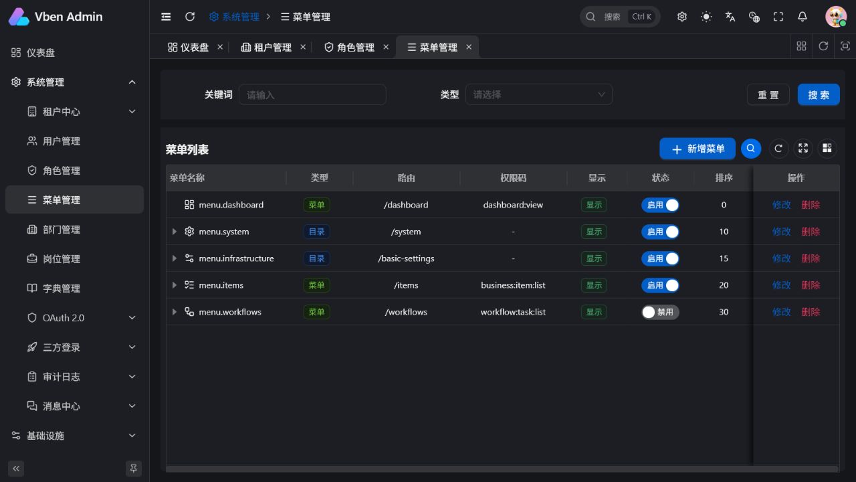
Task: Open the column settings icon
Action: (x=827, y=149)
